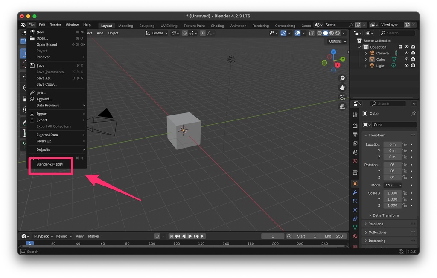Open the viewport Options button
The image size is (437, 278).
337,41
